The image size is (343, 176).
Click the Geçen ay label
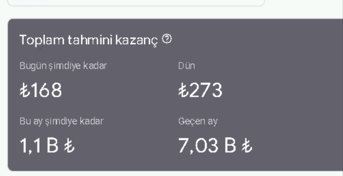coord(198,121)
